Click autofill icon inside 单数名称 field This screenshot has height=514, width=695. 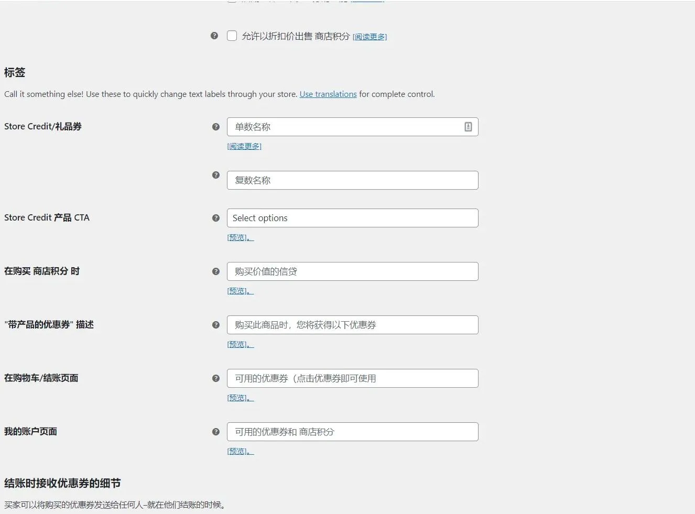[468, 127]
